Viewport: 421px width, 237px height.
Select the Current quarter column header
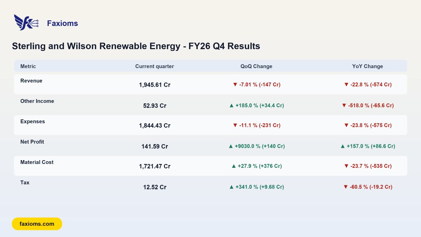(155, 66)
